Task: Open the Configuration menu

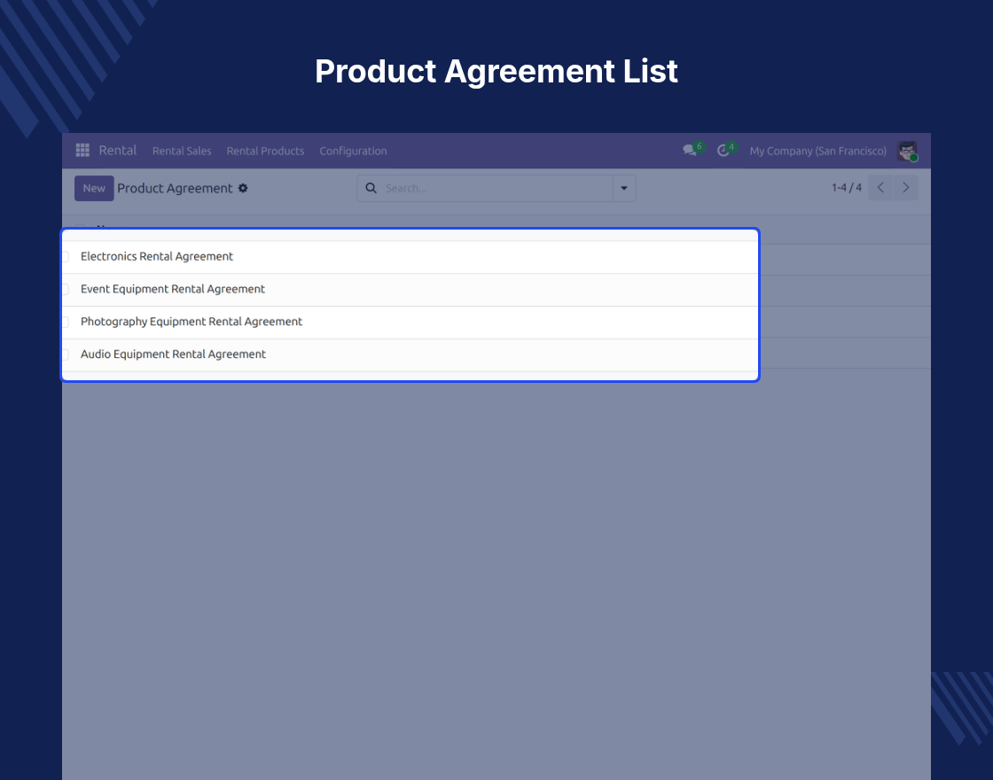Action: tap(353, 151)
